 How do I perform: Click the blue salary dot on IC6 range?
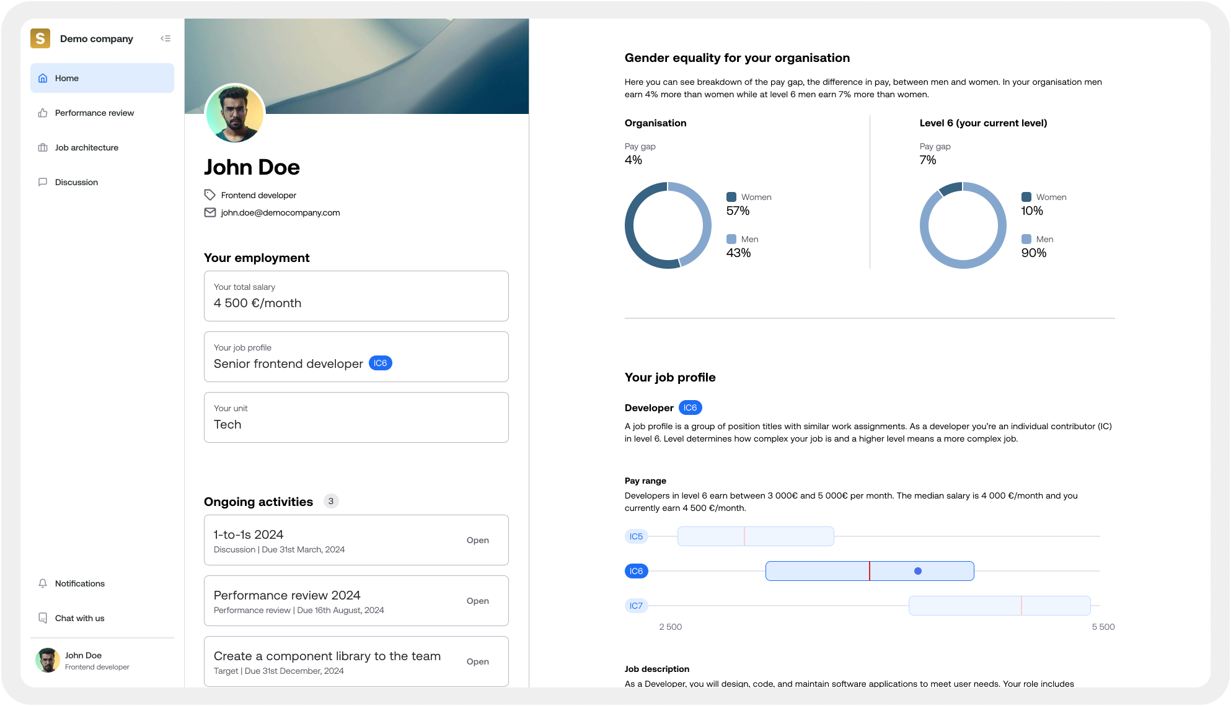[x=918, y=571]
